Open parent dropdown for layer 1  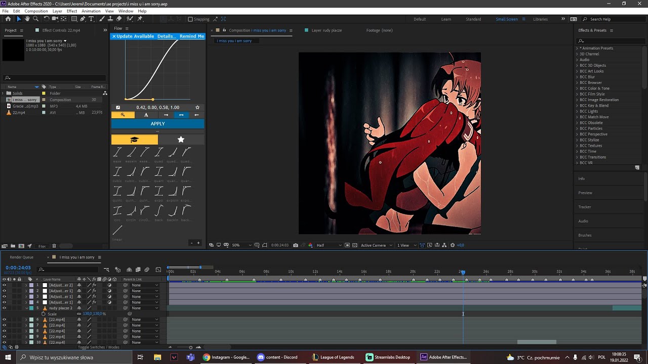pyautogui.click(x=145, y=285)
